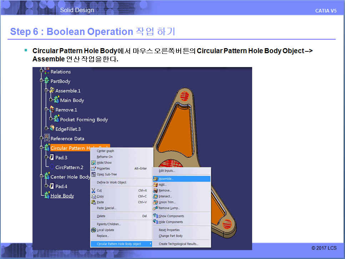Click the Intersect operation icon

click(156, 196)
